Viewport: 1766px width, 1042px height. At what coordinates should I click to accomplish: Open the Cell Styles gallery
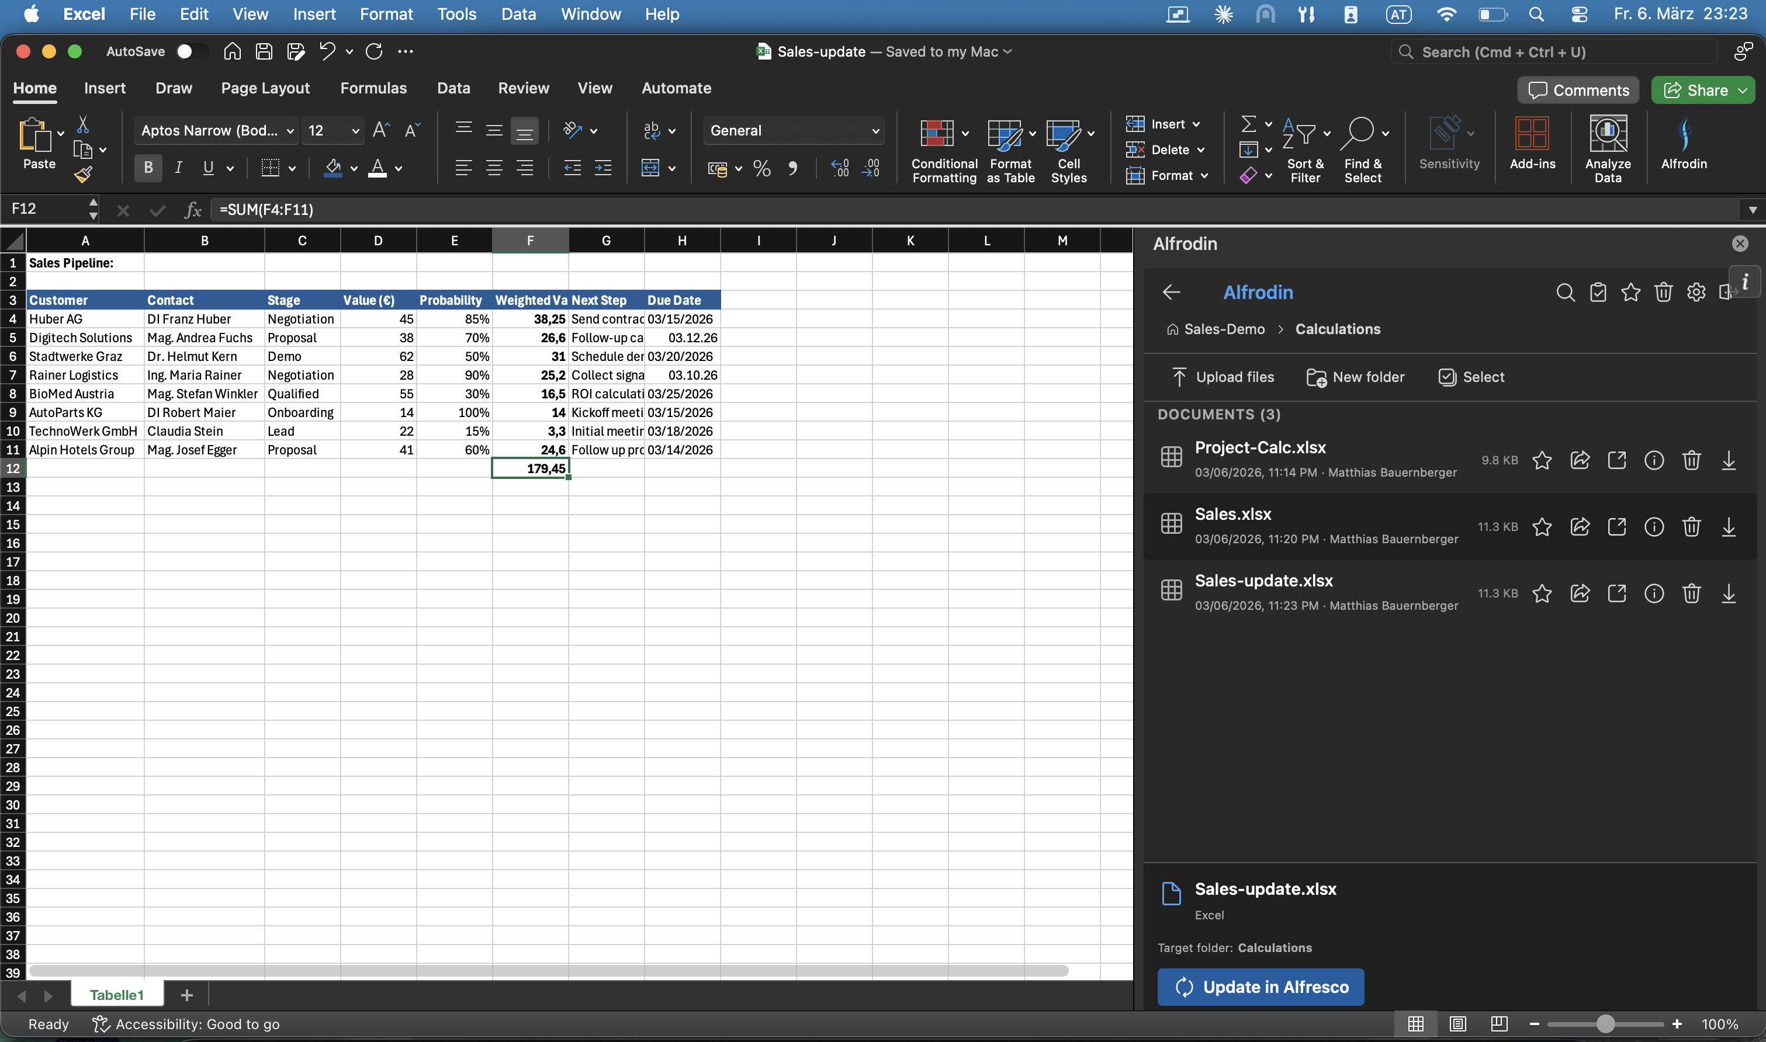[1068, 149]
